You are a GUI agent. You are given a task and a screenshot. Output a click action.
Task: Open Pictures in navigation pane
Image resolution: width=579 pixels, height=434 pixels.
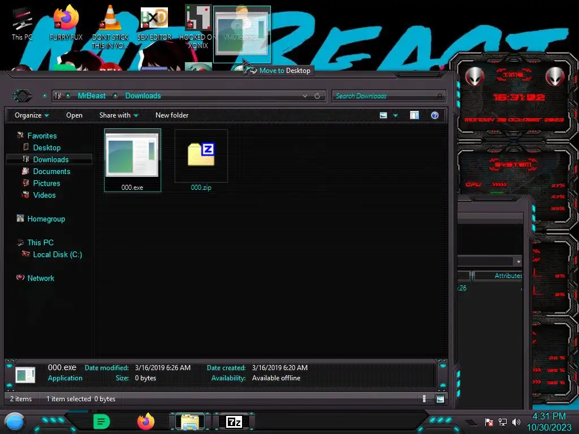coord(46,183)
